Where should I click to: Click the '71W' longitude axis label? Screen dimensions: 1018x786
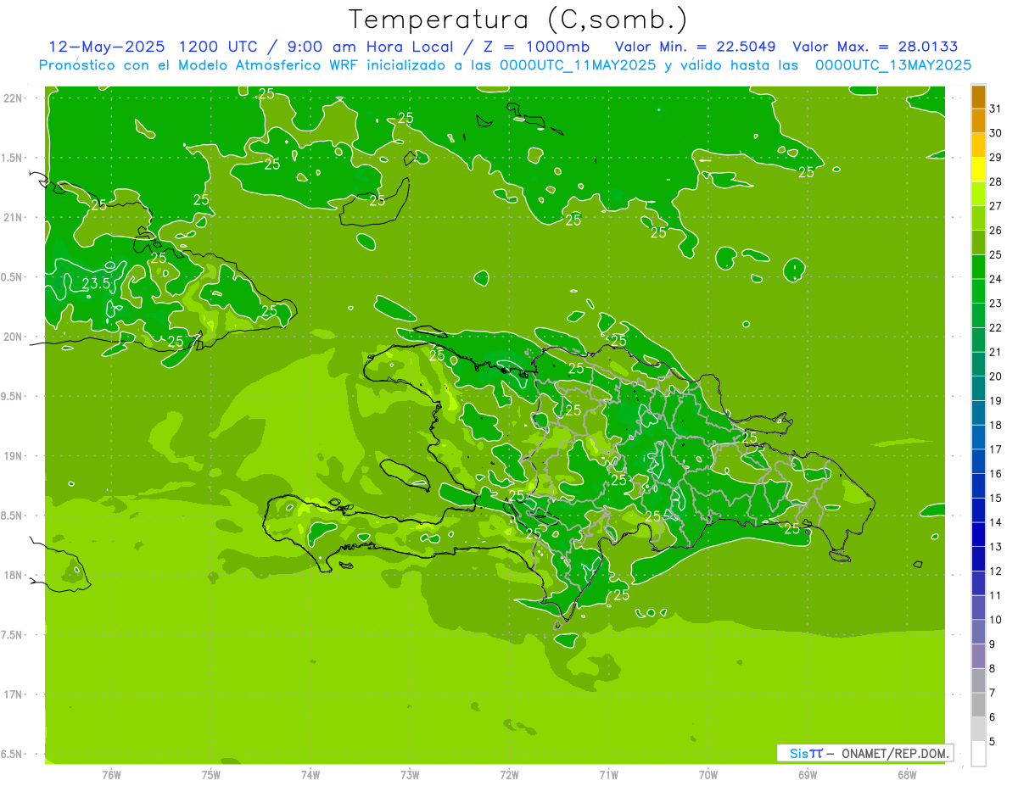point(609,775)
